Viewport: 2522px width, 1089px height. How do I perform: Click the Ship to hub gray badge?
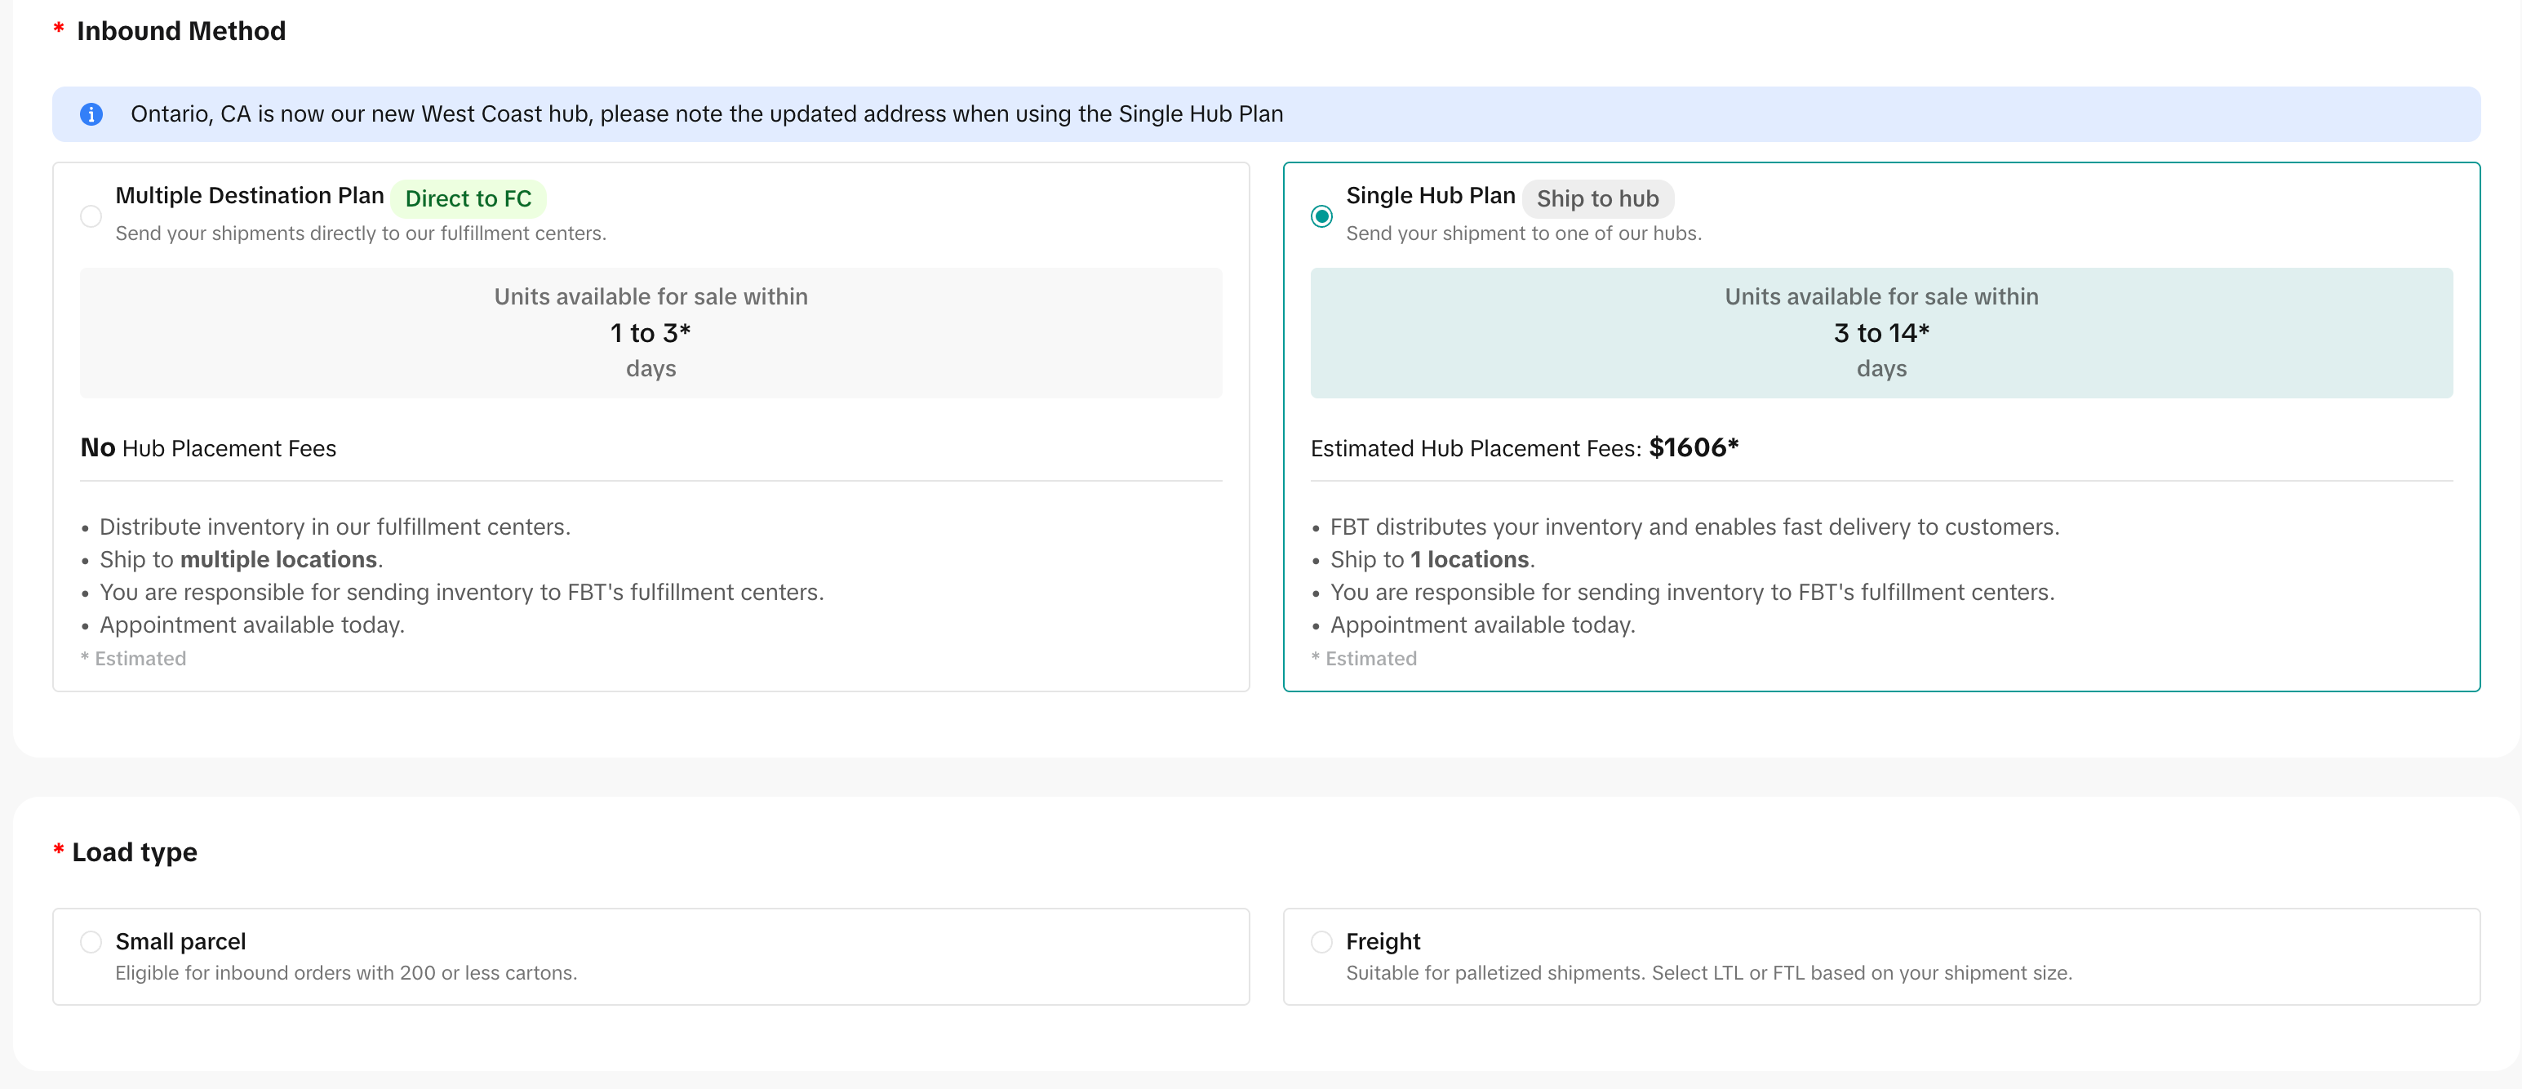1596,199
